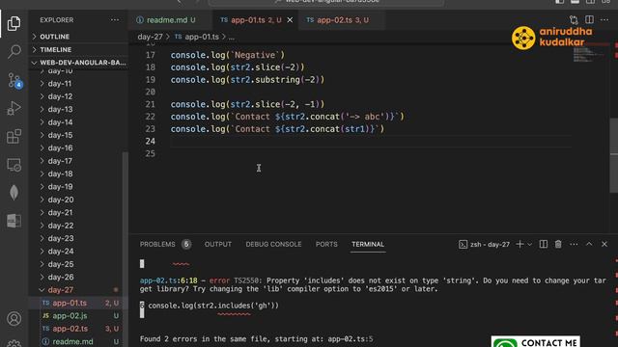Click the zsh - day-27 terminal label
The height and width of the screenshot is (347, 618).
pyautogui.click(x=485, y=244)
